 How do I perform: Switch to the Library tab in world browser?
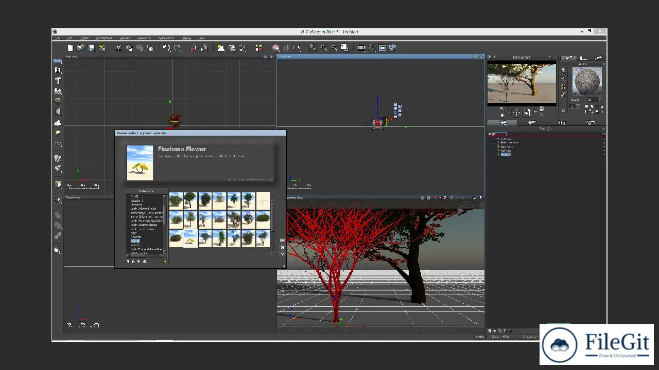[x=562, y=123]
